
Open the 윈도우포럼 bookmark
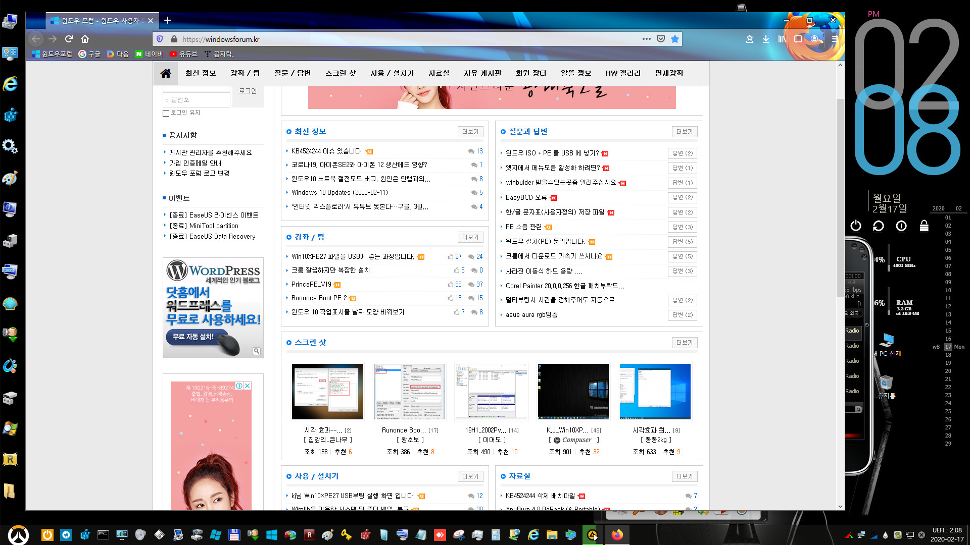coord(52,54)
